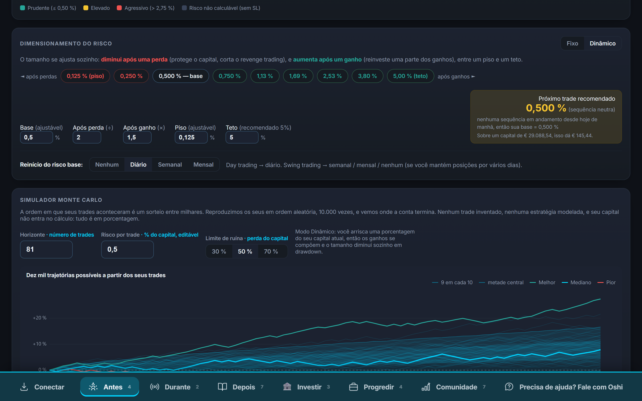Image resolution: width=642 pixels, height=401 pixels.
Task: Click the 9 em cada 10 legend entry
Action: (452, 283)
